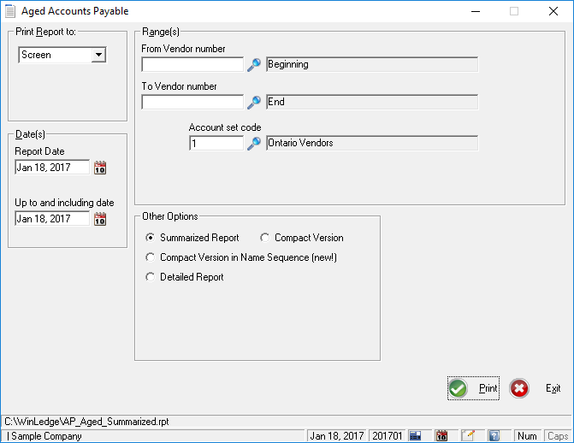Click the Account set code input field
Screen dimensions: 574x443
216,144
